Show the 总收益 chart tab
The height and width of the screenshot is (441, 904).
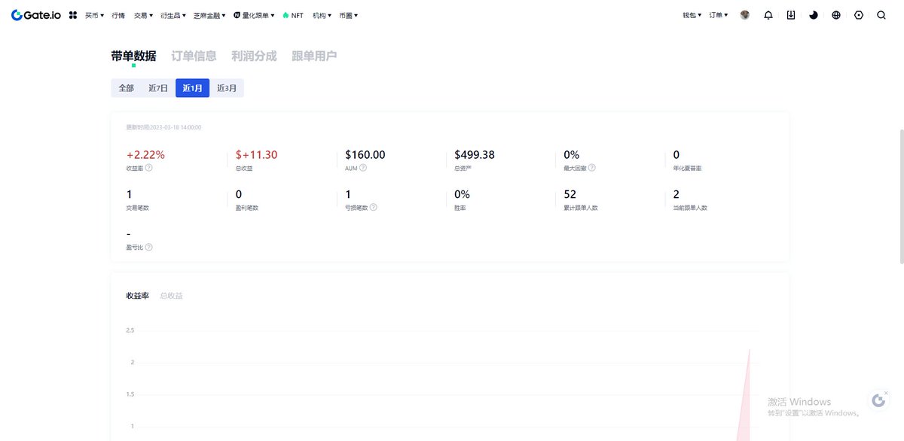tap(171, 296)
